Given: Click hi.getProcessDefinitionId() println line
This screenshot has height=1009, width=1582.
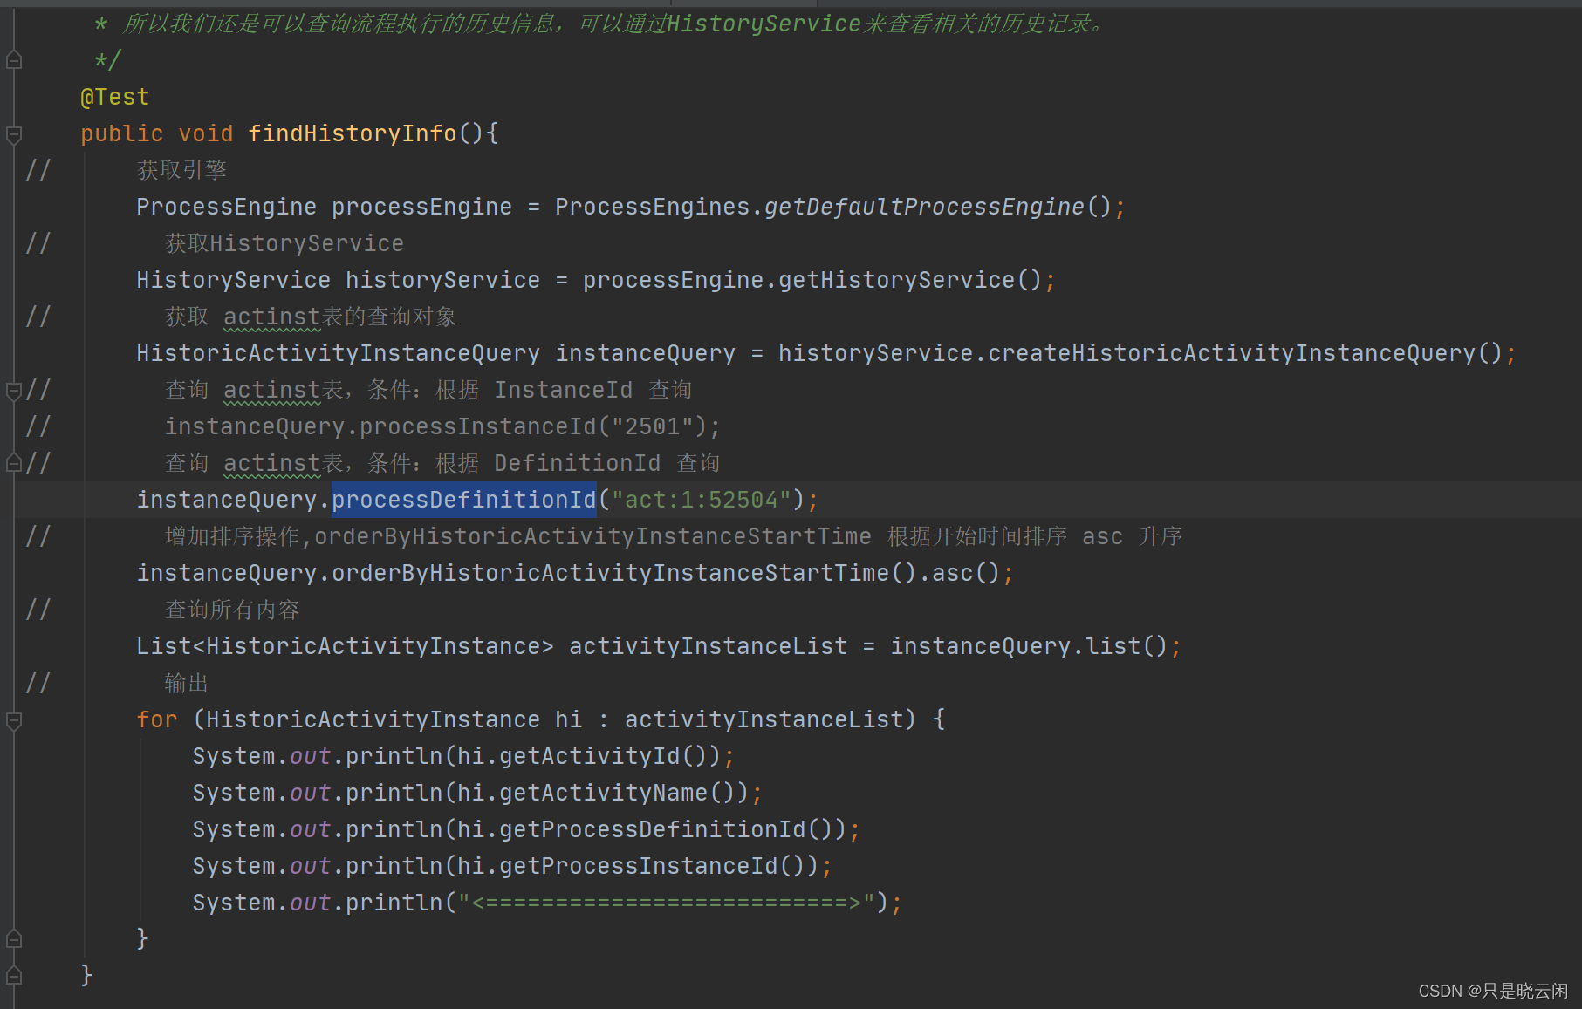Looking at the screenshot, I should point(526,829).
